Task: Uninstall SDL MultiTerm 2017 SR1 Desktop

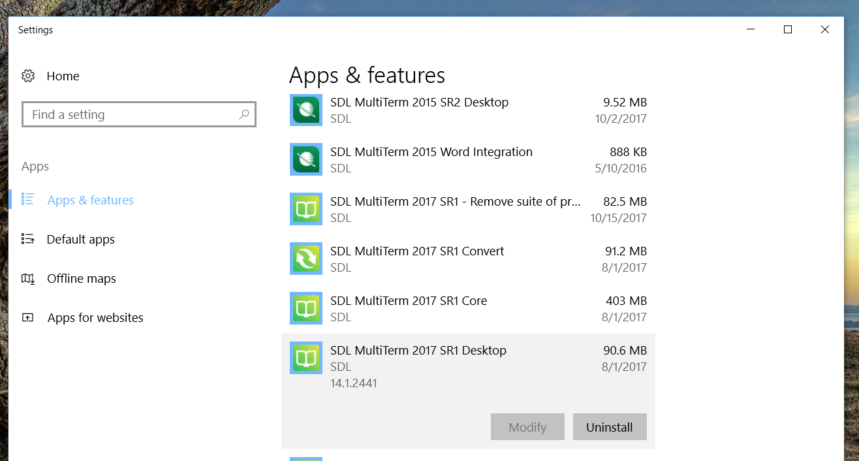Action: click(610, 427)
